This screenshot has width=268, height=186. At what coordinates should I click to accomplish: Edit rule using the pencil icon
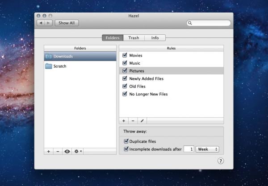click(x=142, y=121)
